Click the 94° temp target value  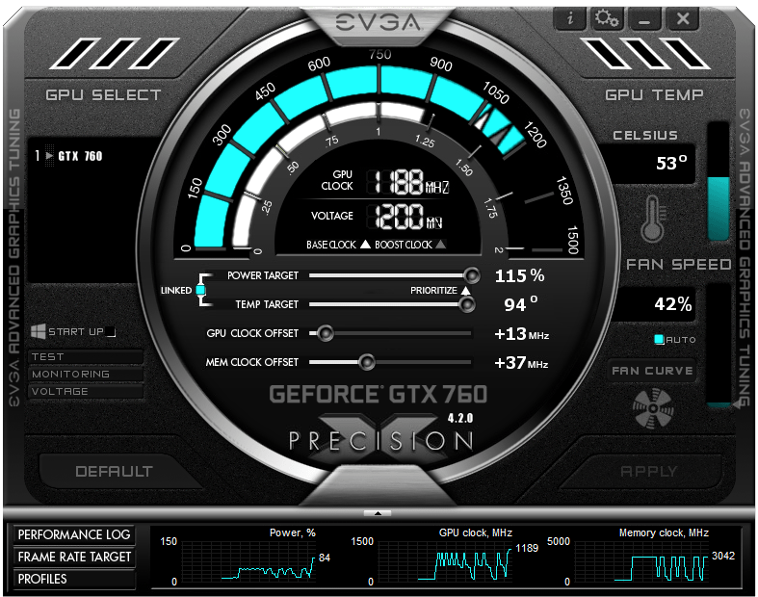[521, 304]
